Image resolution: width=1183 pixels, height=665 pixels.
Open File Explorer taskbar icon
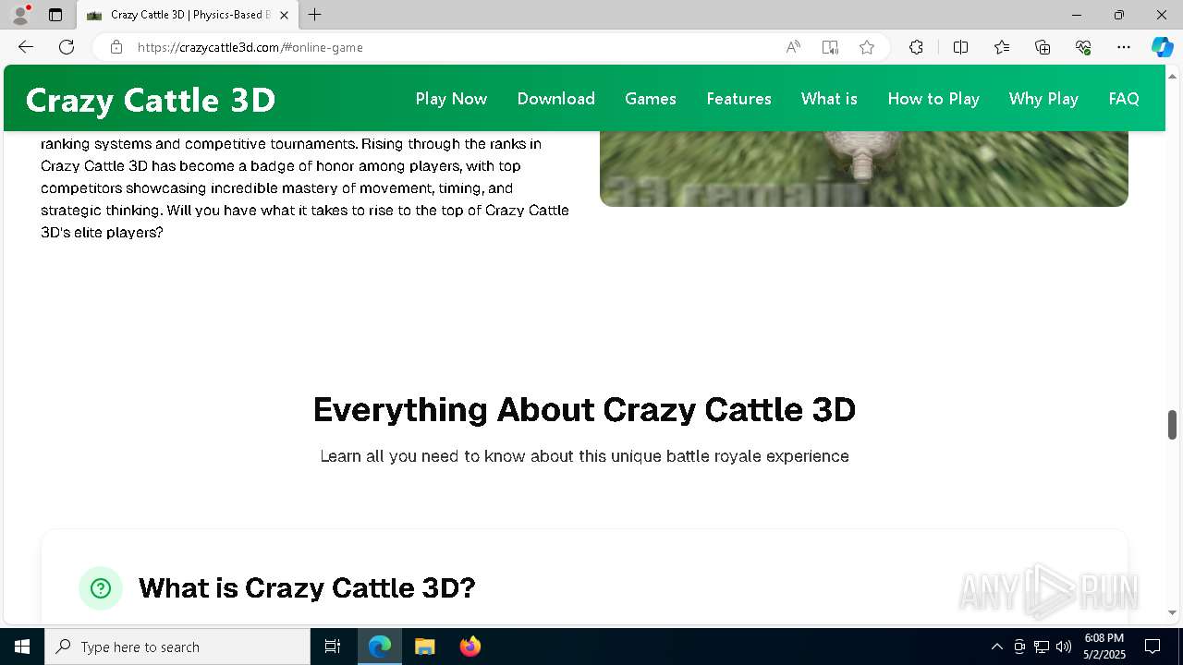pos(424,647)
